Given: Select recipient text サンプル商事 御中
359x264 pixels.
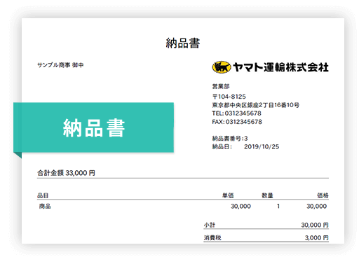Looking at the screenshot, I should pos(60,65).
